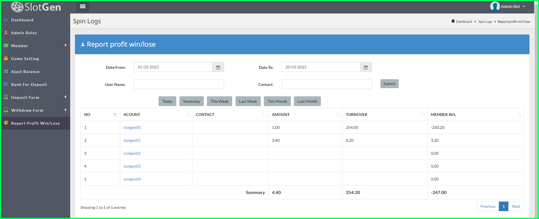539x219 pixels.
Task: Select page 1 in pagination
Action: 504,206
